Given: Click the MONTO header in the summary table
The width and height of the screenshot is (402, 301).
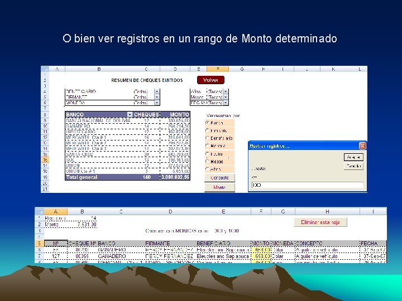Looking at the screenshot, I should tap(175, 114).
